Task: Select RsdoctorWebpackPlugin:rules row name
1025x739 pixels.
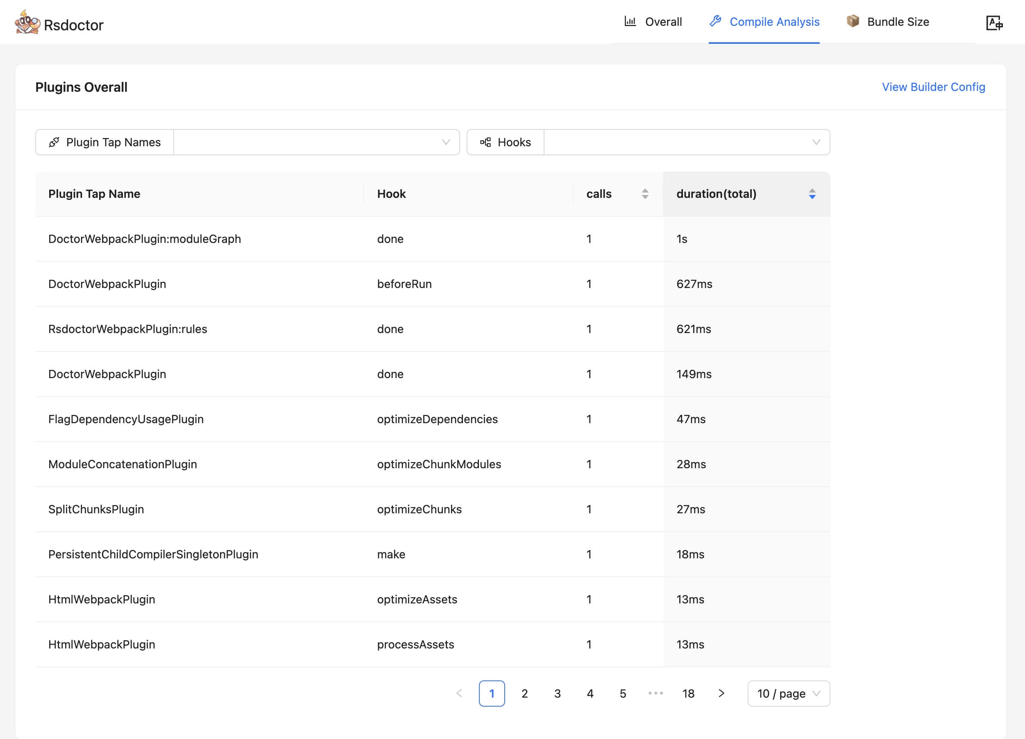Action: click(128, 329)
